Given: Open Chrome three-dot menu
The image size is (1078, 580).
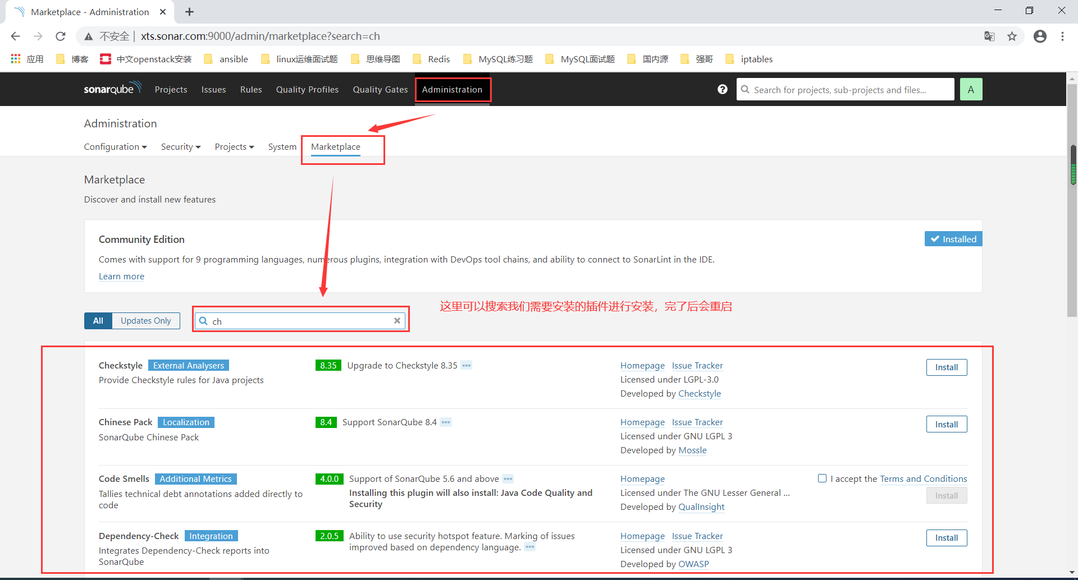Looking at the screenshot, I should (x=1062, y=36).
